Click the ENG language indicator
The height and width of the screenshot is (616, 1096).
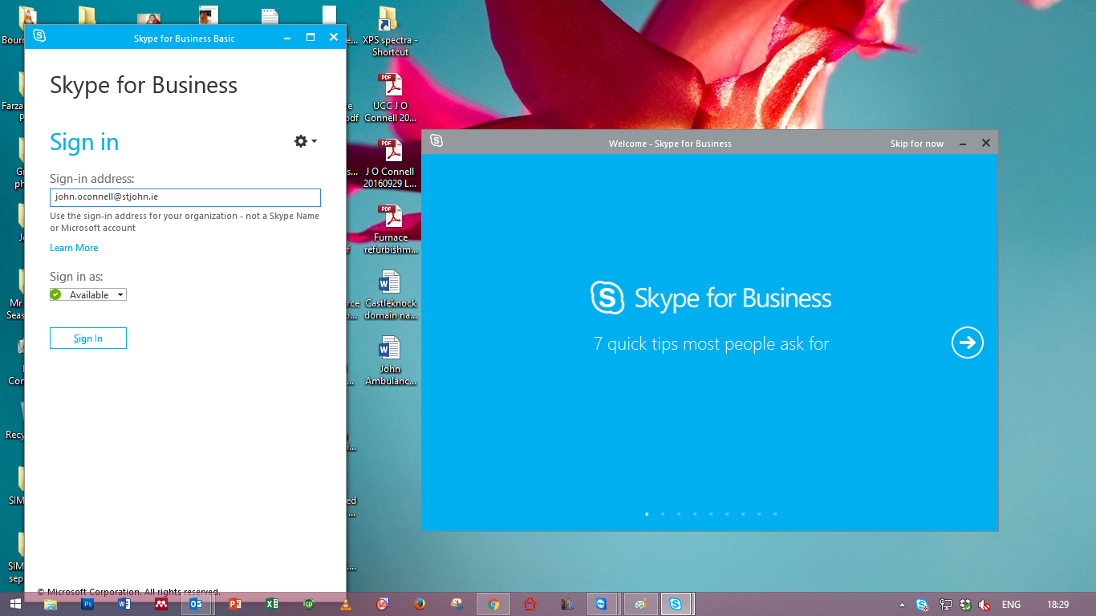tap(1012, 605)
